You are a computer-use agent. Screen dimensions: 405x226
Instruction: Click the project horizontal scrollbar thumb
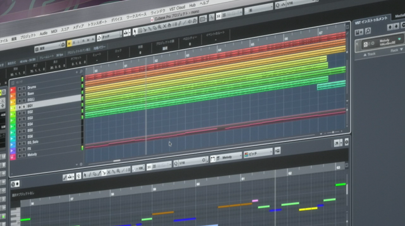(117, 160)
